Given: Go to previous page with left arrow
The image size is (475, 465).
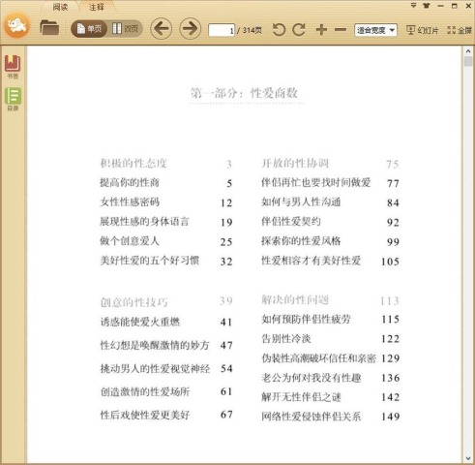Looking at the screenshot, I should tap(161, 29).
